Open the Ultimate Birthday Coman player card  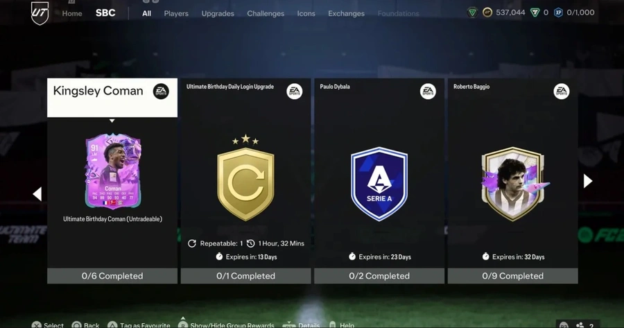(x=113, y=171)
